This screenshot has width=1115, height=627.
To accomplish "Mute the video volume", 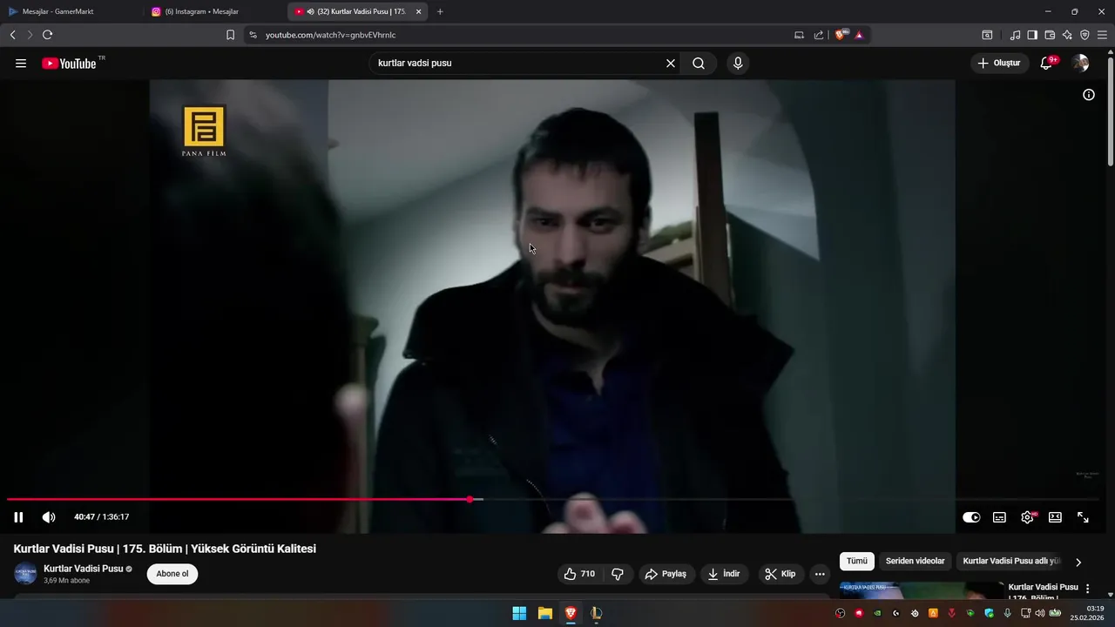I will click(49, 517).
